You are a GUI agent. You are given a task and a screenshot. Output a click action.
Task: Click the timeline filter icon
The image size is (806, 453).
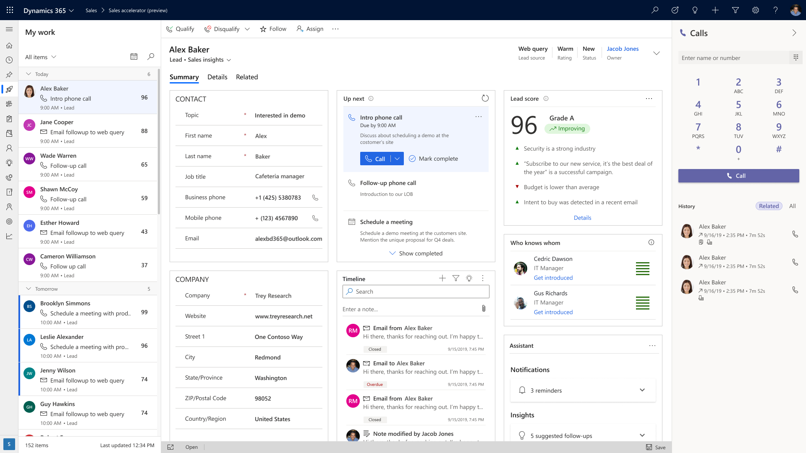(455, 279)
